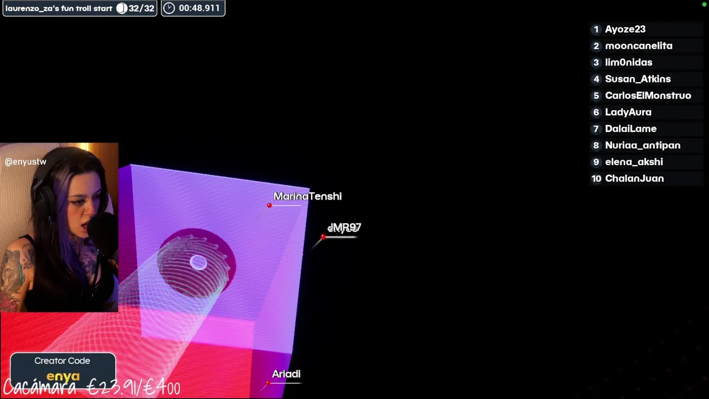Click the JMR97 player name tag

tap(344, 228)
